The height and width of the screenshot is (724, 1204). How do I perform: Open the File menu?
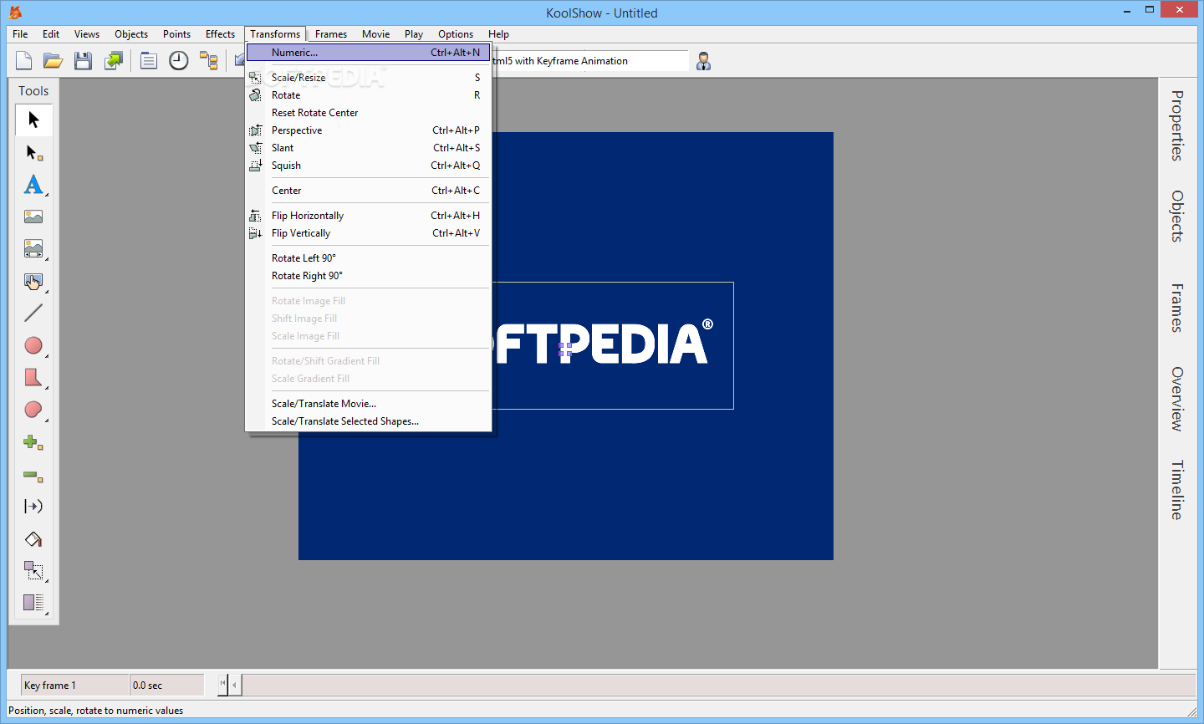point(20,34)
